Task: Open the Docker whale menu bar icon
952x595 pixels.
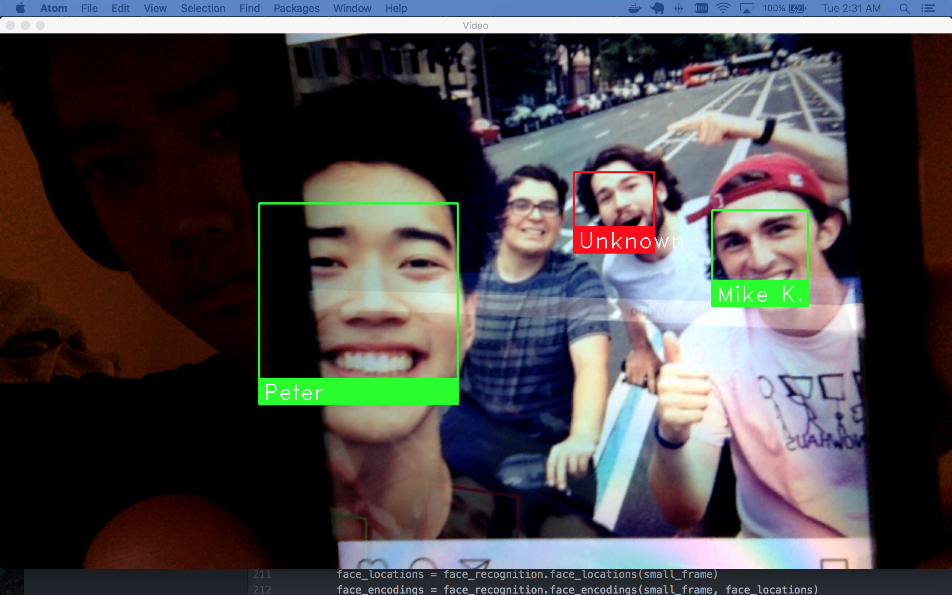Action: (634, 8)
